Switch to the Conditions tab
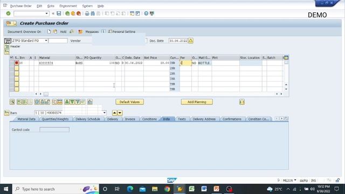The image size is (345, 194). coord(149,119)
